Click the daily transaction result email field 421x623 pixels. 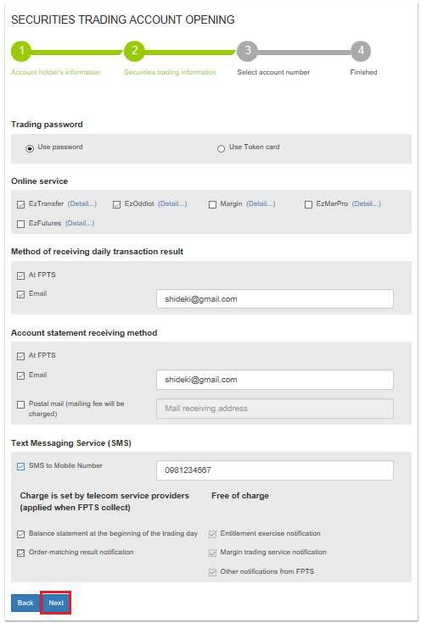pyautogui.click(x=274, y=298)
